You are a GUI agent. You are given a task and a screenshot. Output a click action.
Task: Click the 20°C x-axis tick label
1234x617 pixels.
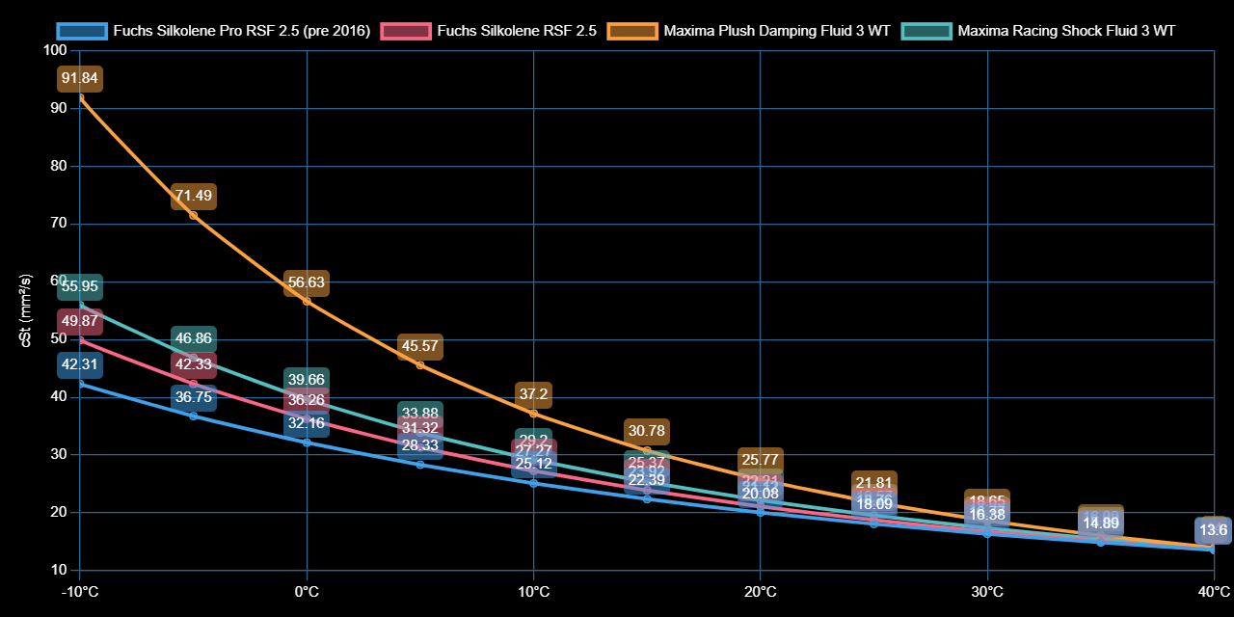coord(760,591)
